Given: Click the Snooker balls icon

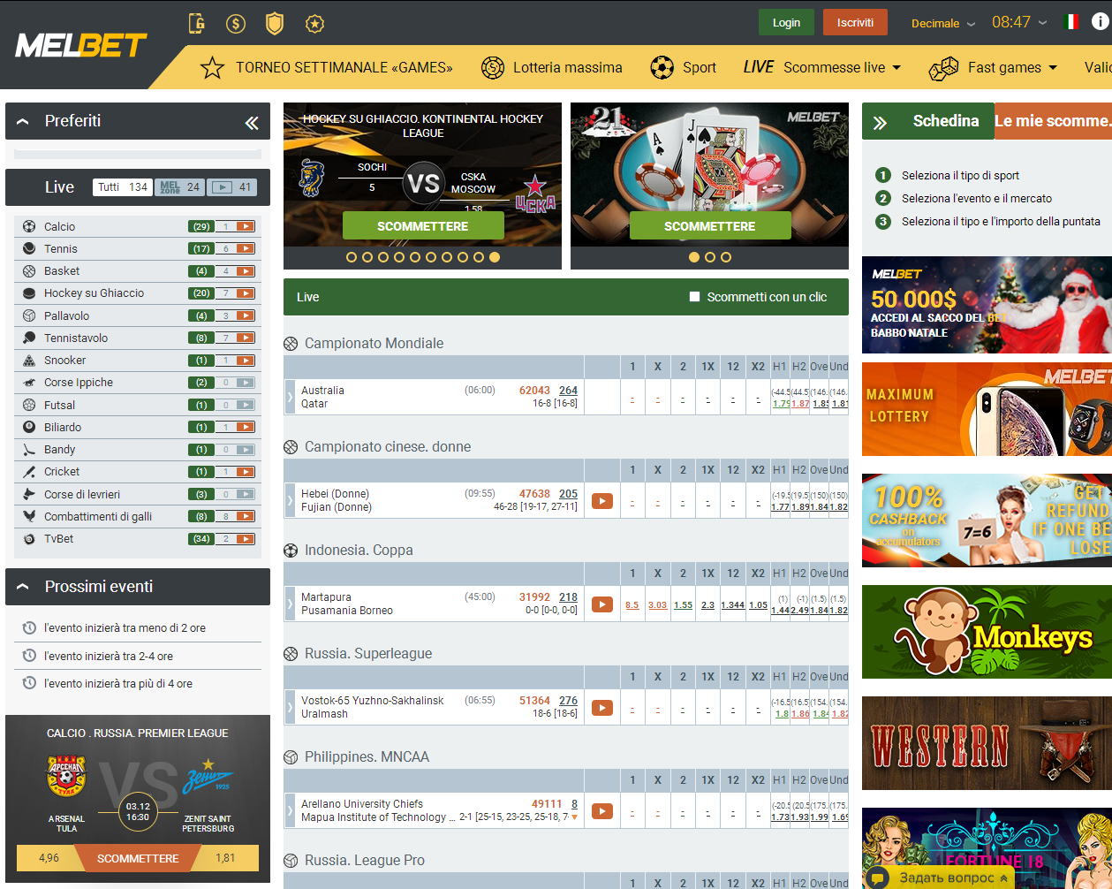Looking at the screenshot, I should point(29,360).
